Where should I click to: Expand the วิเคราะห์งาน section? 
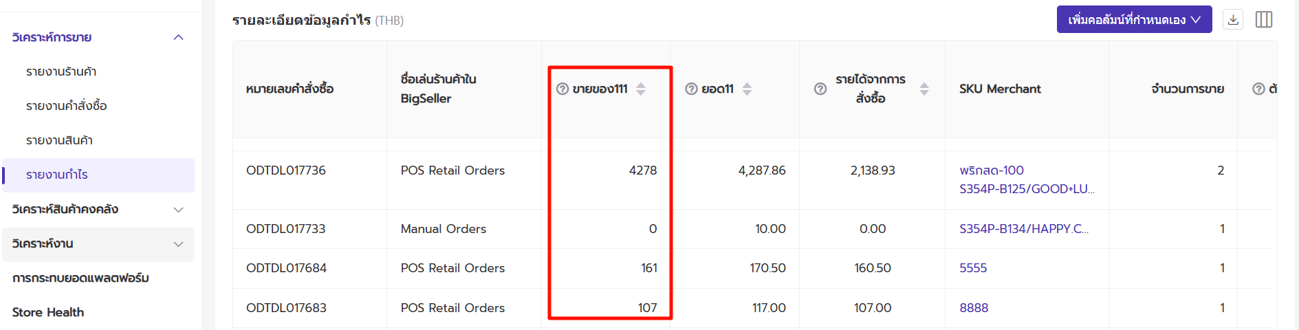click(178, 243)
